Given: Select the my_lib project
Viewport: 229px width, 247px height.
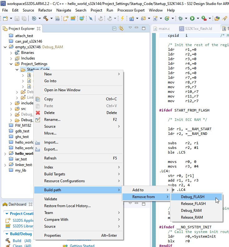Looking at the screenshot, I should pyautogui.click(x=21, y=170).
